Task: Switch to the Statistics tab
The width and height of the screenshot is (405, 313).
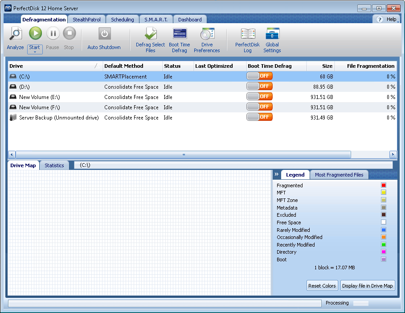Action: 54,165
